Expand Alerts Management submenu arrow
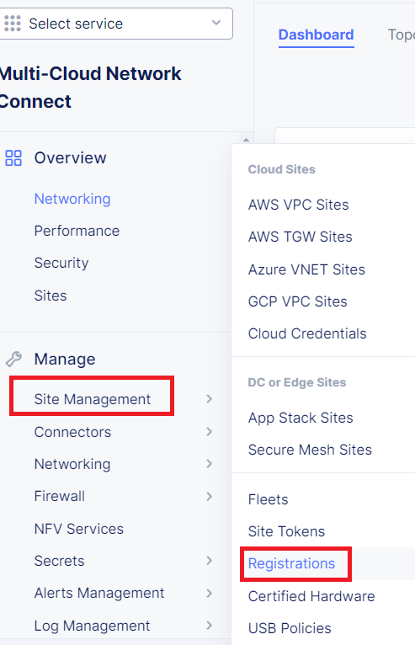The image size is (415, 645). [x=210, y=593]
